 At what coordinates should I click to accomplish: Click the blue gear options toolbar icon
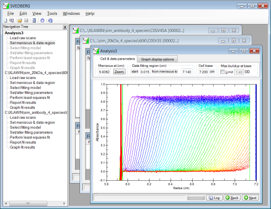pos(42,20)
